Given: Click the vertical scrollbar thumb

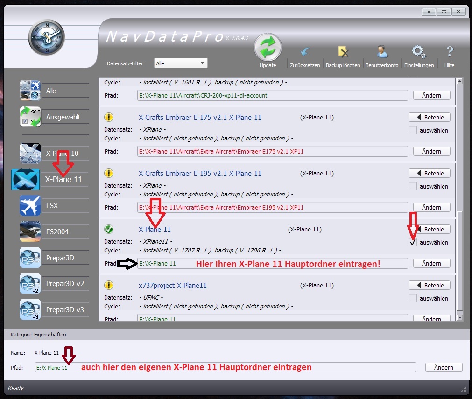Looking at the screenshot, I should pyautogui.click(x=460, y=261).
